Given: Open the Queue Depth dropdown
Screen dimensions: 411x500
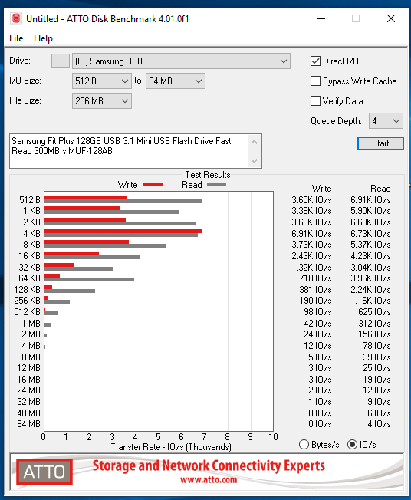Looking at the screenshot, I should click(386, 121).
